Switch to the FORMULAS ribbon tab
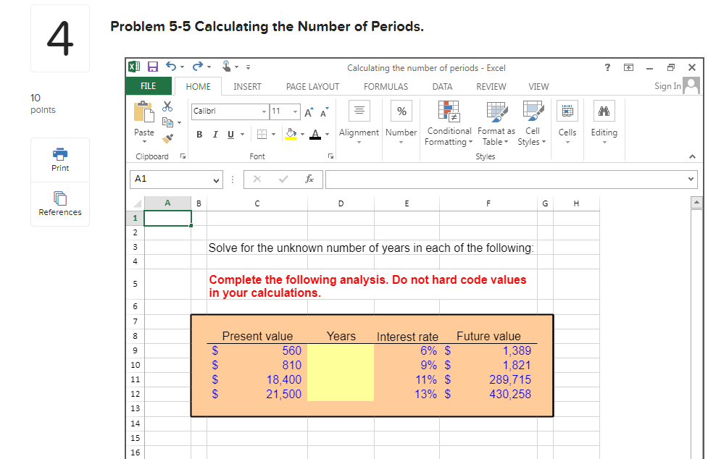The image size is (708, 459). [386, 86]
